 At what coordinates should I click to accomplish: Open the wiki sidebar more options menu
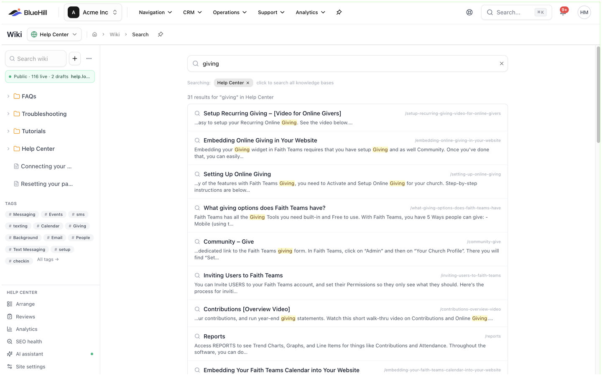pos(89,58)
